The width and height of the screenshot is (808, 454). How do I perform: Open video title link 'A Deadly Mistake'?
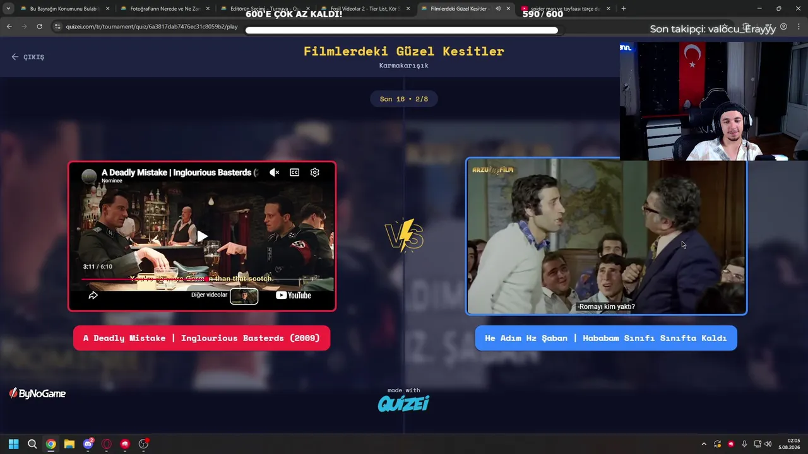click(180, 172)
